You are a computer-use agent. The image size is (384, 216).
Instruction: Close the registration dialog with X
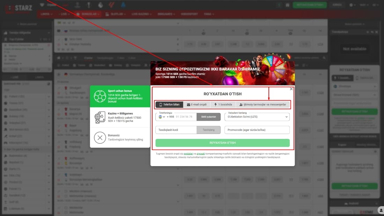point(291,89)
